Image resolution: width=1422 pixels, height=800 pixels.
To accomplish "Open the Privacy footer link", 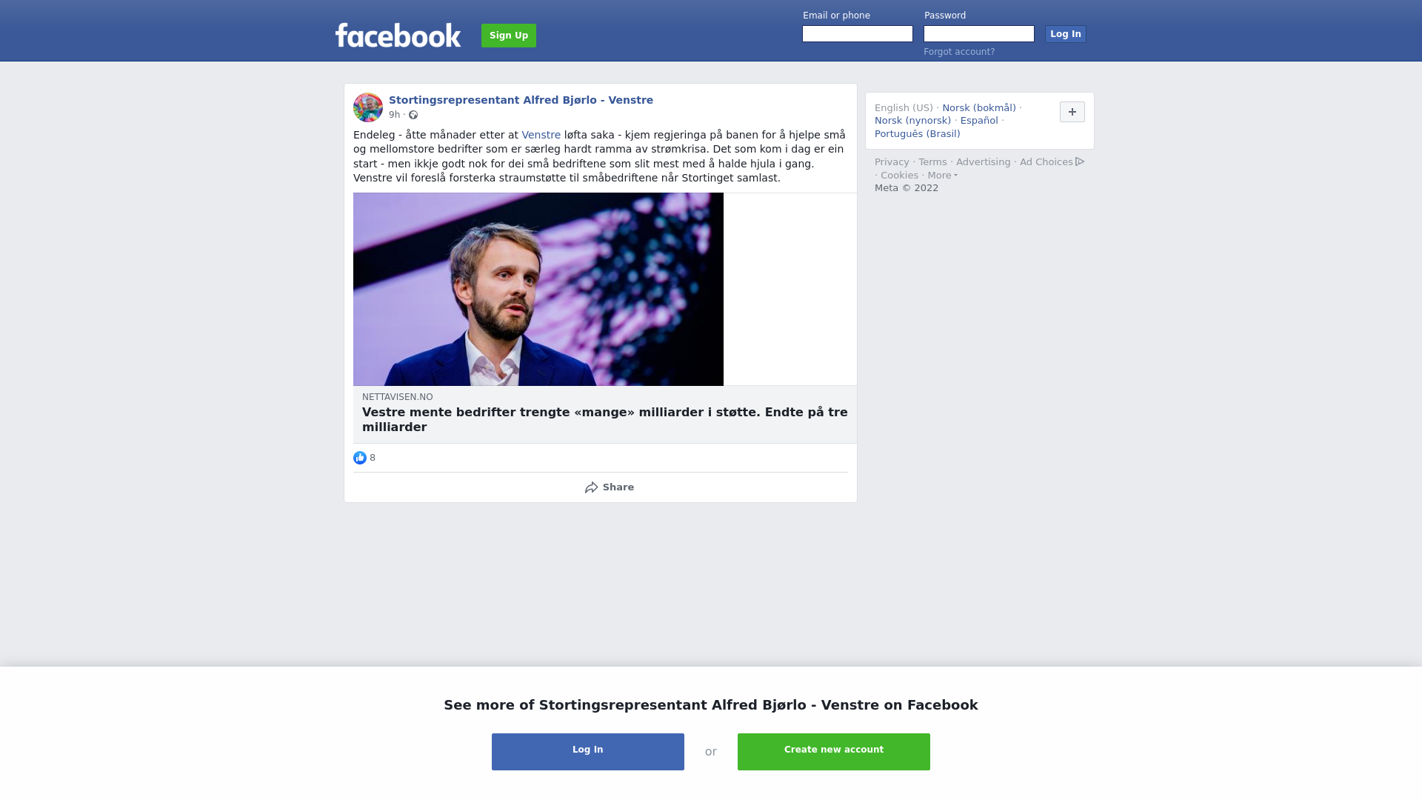I will click(892, 162).
